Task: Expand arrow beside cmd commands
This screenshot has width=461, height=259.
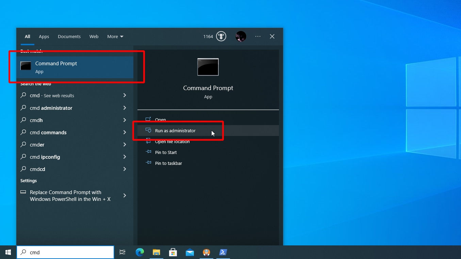Action: coord(125,132)
